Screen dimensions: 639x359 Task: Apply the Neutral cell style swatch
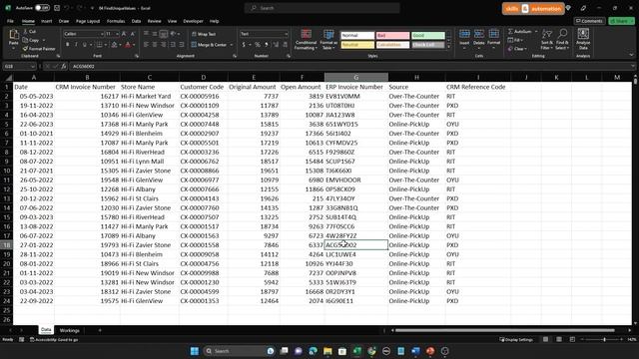click(x=357, y=45)
